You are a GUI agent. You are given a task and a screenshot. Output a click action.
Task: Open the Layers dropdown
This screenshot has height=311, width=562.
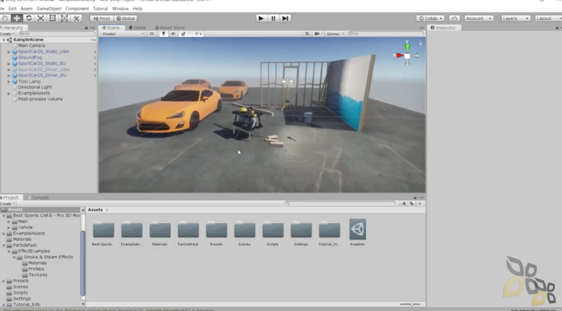coord(515,18)
